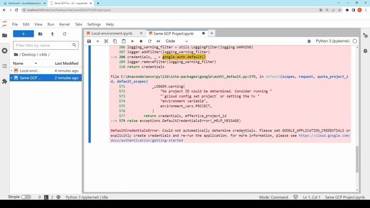Select Local envir... file in browser

click(x=46, y=70)
